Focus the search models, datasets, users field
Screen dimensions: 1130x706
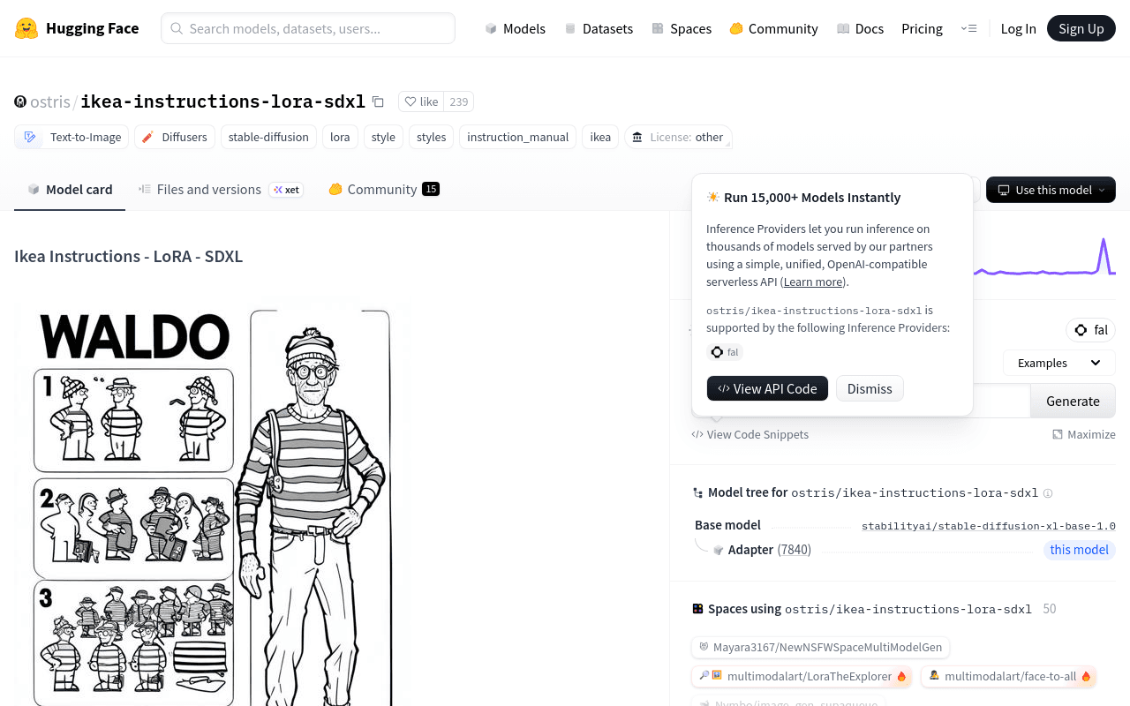[x=308, y=28]
